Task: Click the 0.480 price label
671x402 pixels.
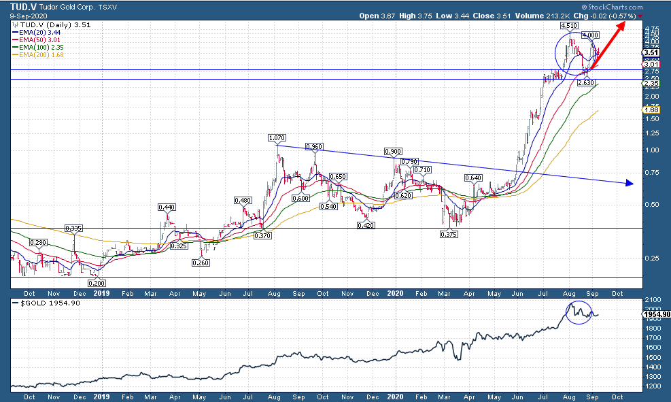Action: [x=243, y=201]
